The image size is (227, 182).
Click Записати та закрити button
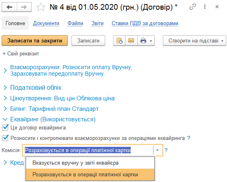[x=35, y=41]
